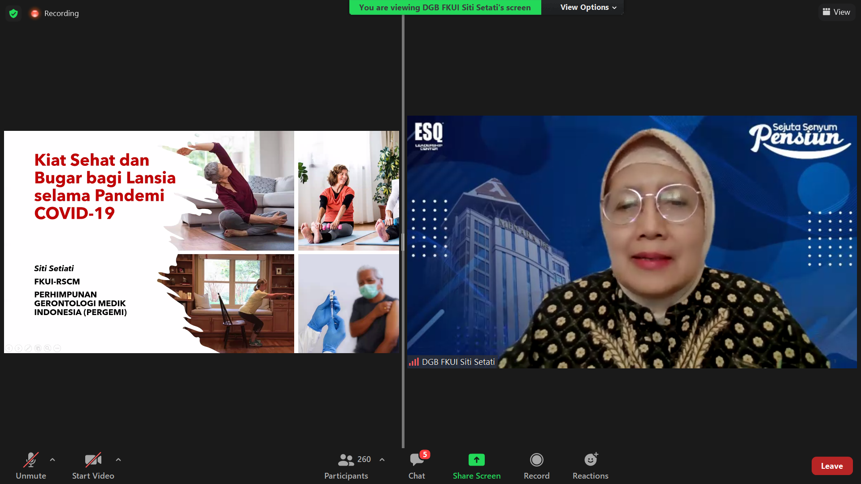Click the slide's next arrow control
The image size is (861, 484).
[18, 348]
